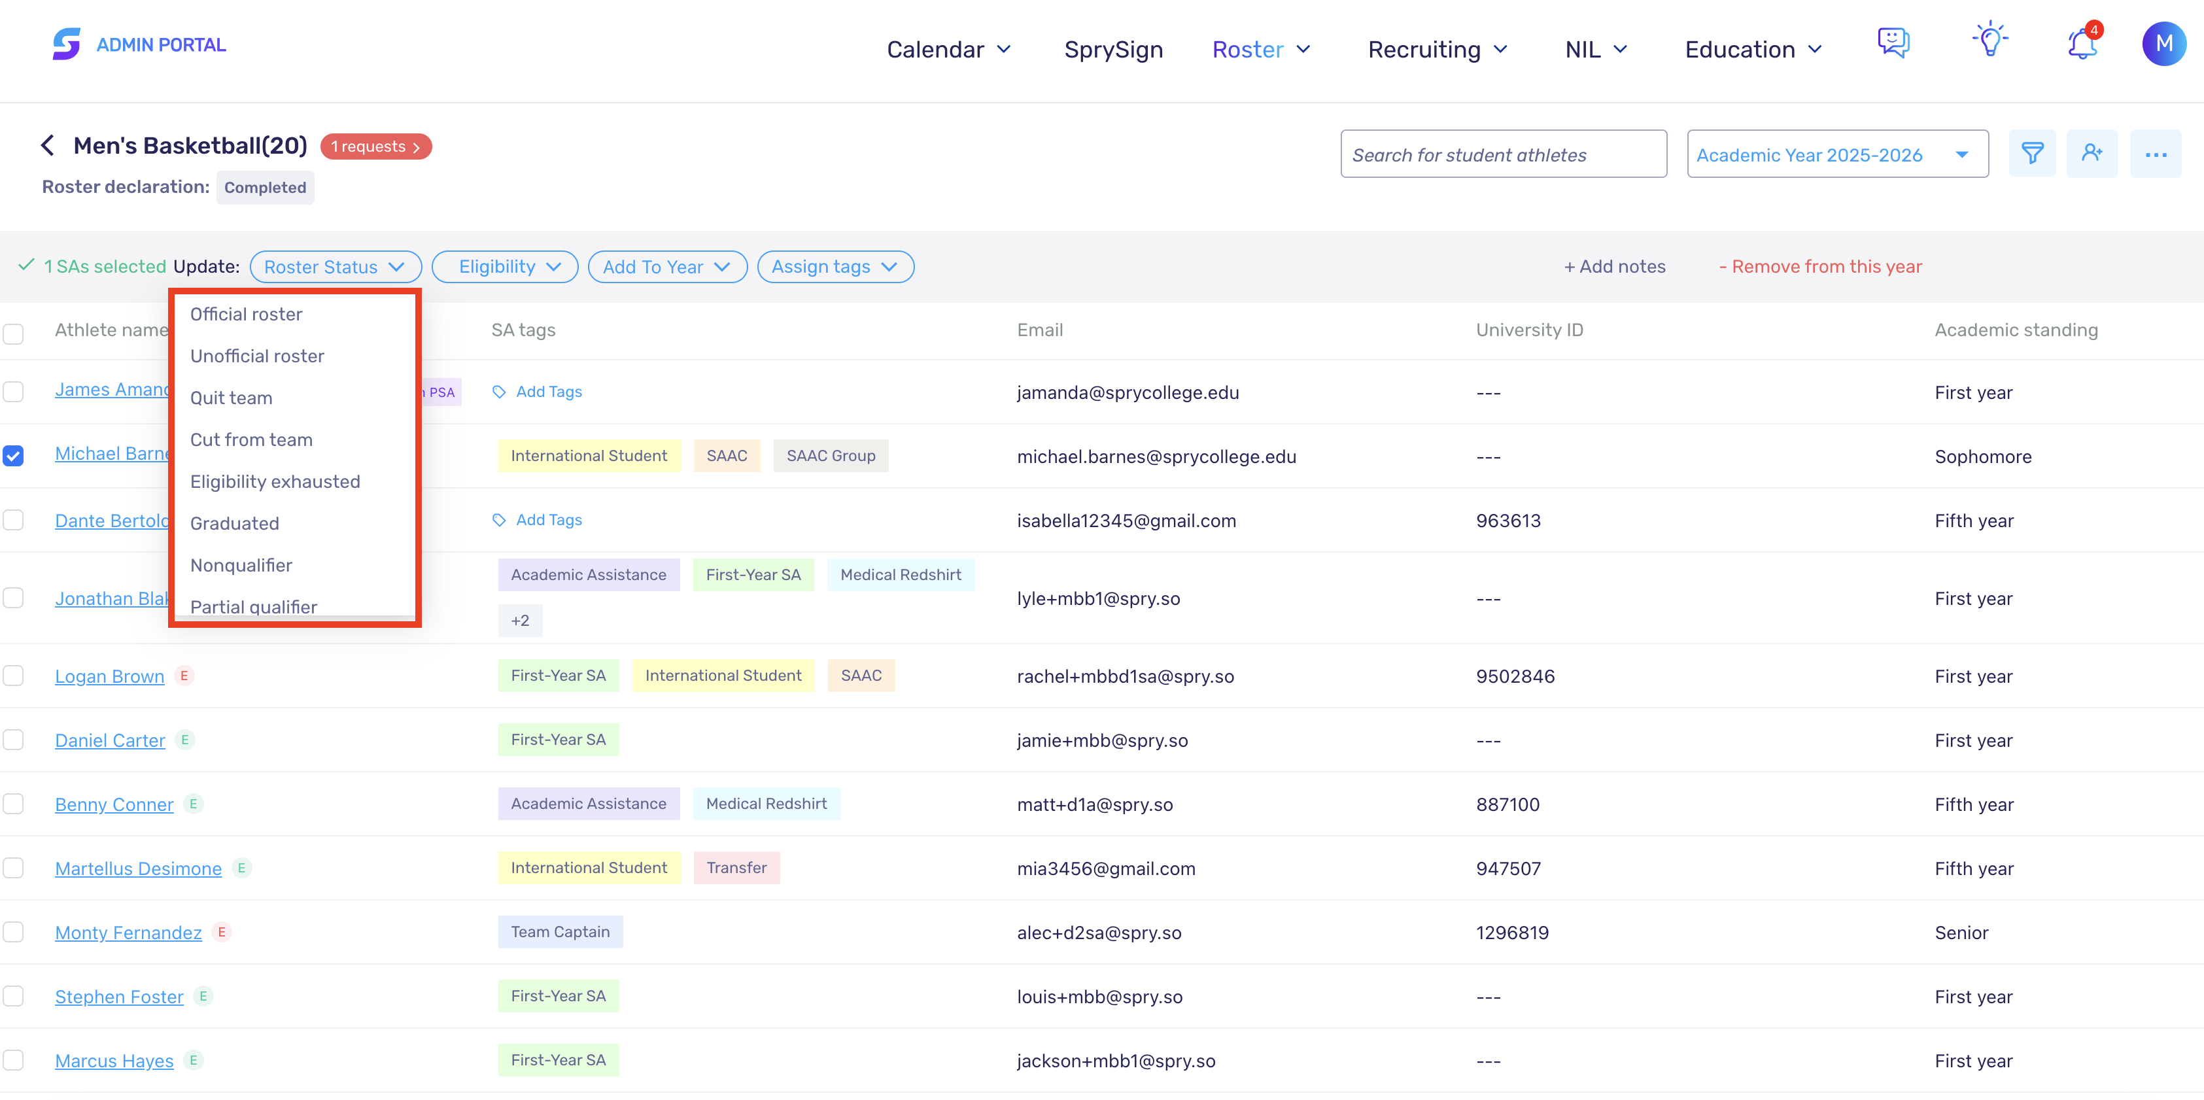Open the Eligibility update dropdown

tap(505, 267)
